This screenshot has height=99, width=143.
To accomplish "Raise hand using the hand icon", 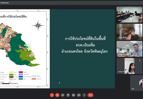I will (68, 95).
